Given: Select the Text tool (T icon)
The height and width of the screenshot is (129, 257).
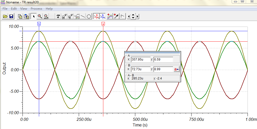Looking at the screenshot, I should coord(58,17).
